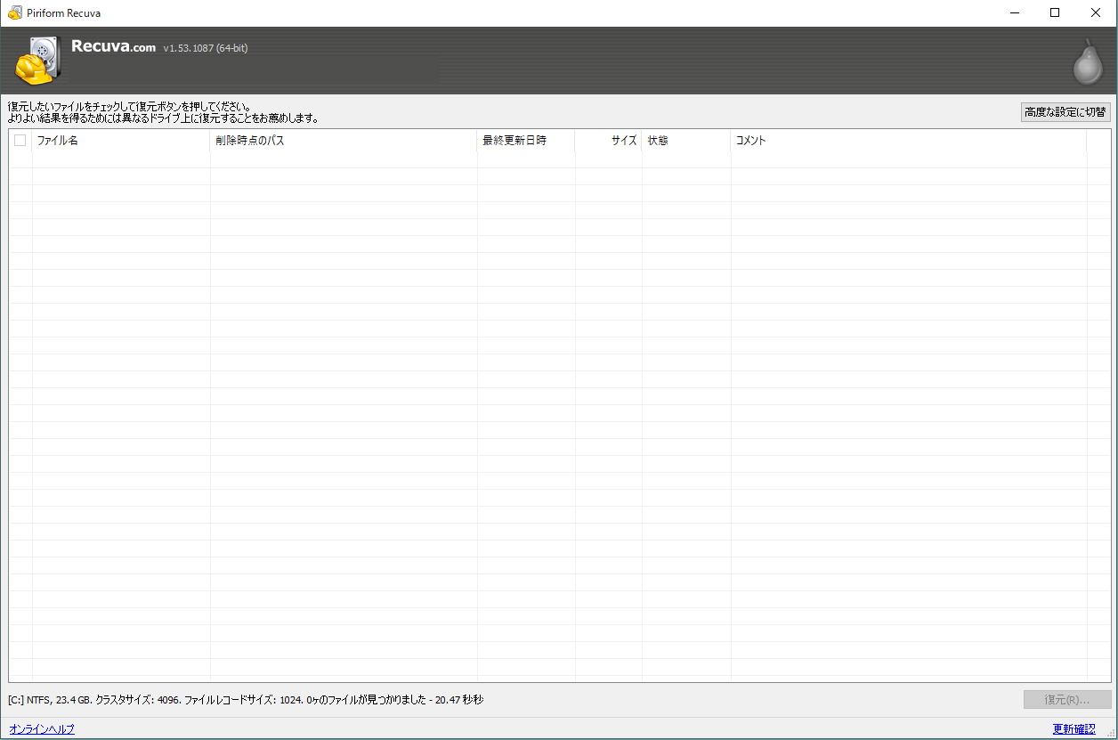Toggle the select-all files checkbox
Image resolution: width=1118 pixels, height=740 pixels.
pos(20,140)
